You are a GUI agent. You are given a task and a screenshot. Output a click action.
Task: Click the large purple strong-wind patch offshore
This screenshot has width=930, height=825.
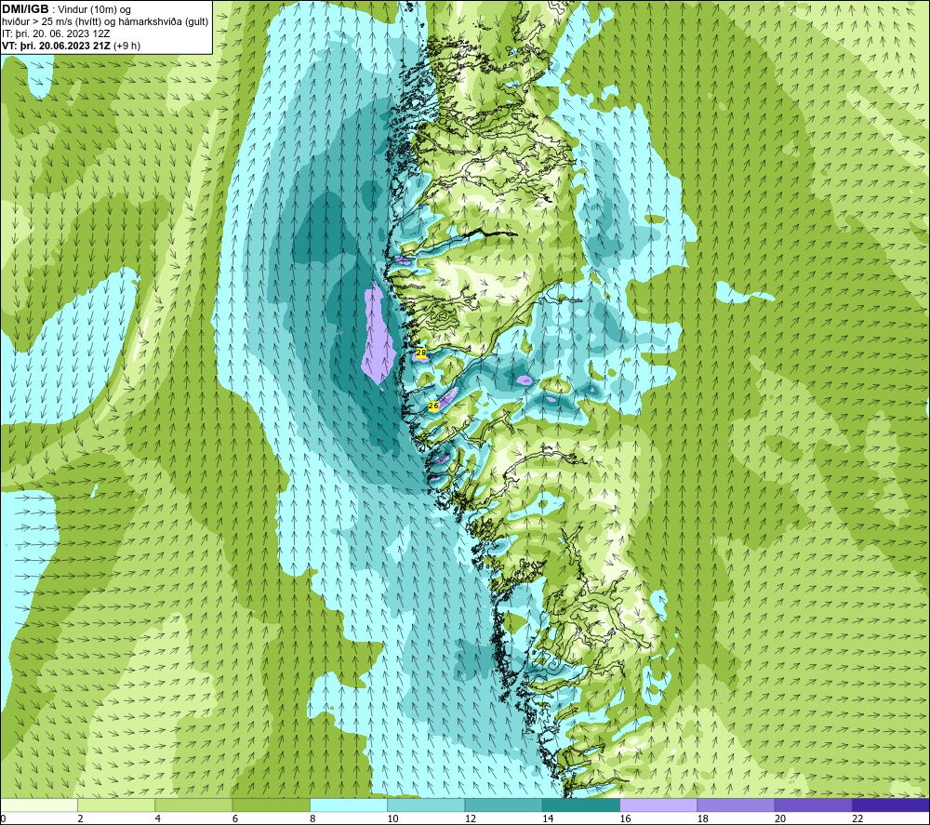378,335
